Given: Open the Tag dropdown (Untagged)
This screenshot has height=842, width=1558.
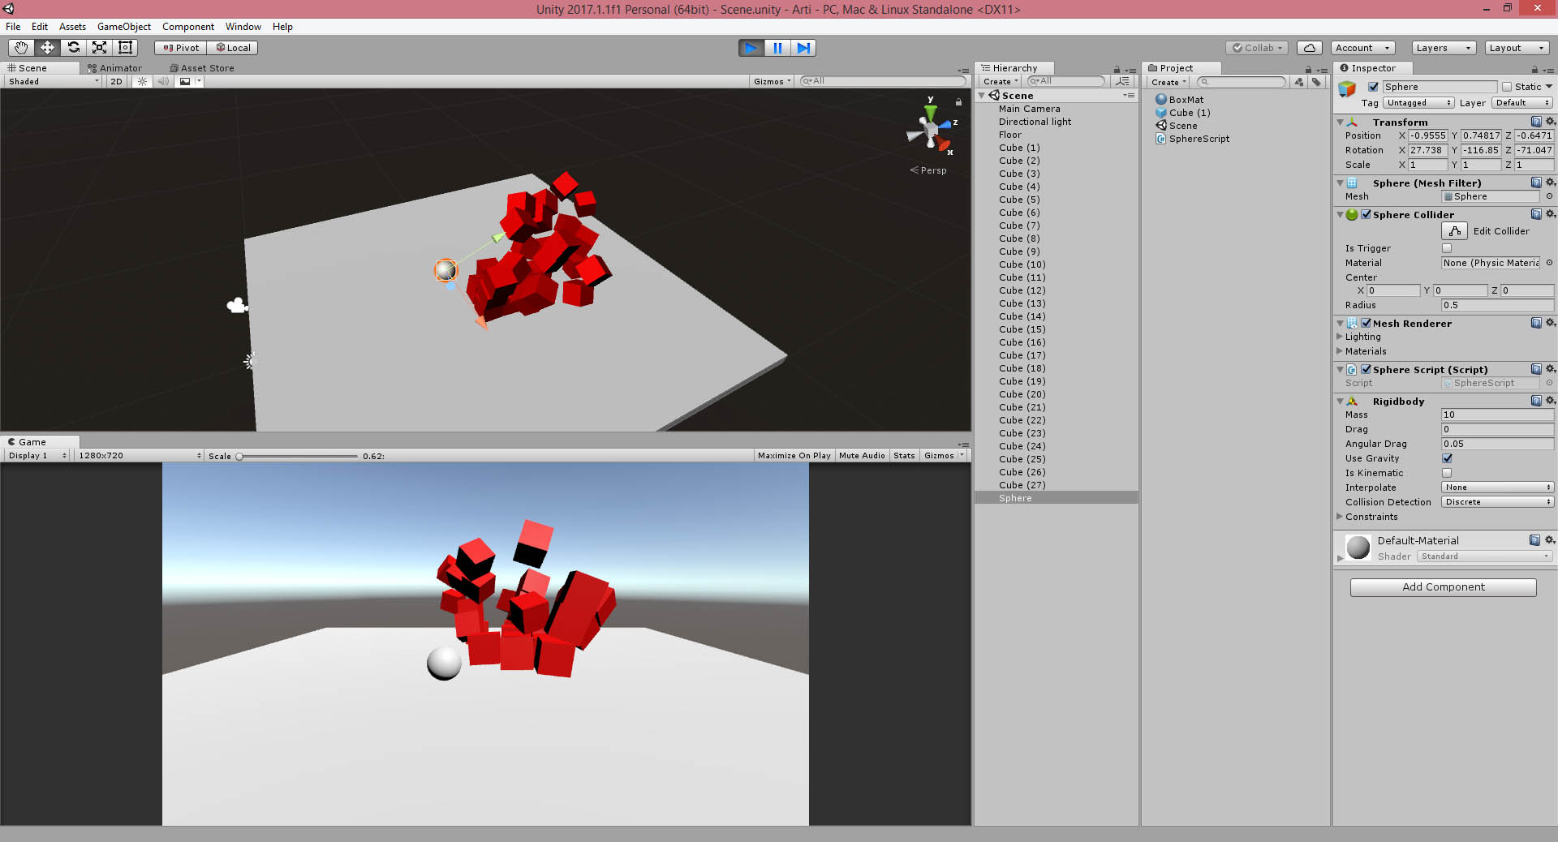Looking at the screenshot, I should [x=1418, y=103].
